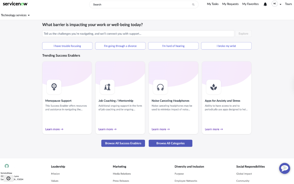Click Diversity and Inclusion footer heading
Screen dimensions: 294x184
point(189,167)
